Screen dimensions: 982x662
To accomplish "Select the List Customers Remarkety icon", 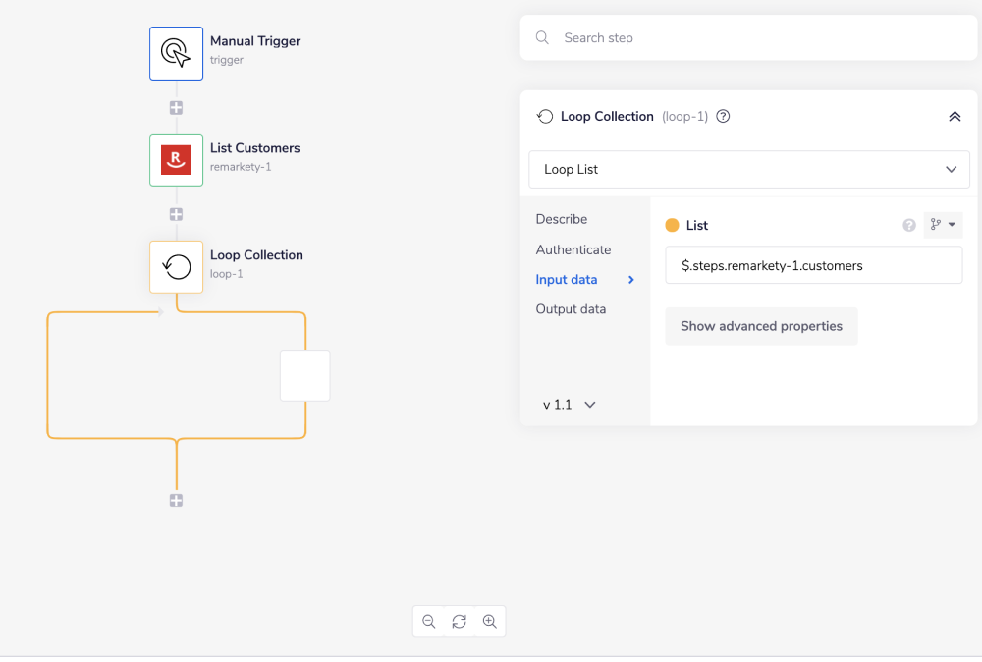I will [x=176, y=160].
